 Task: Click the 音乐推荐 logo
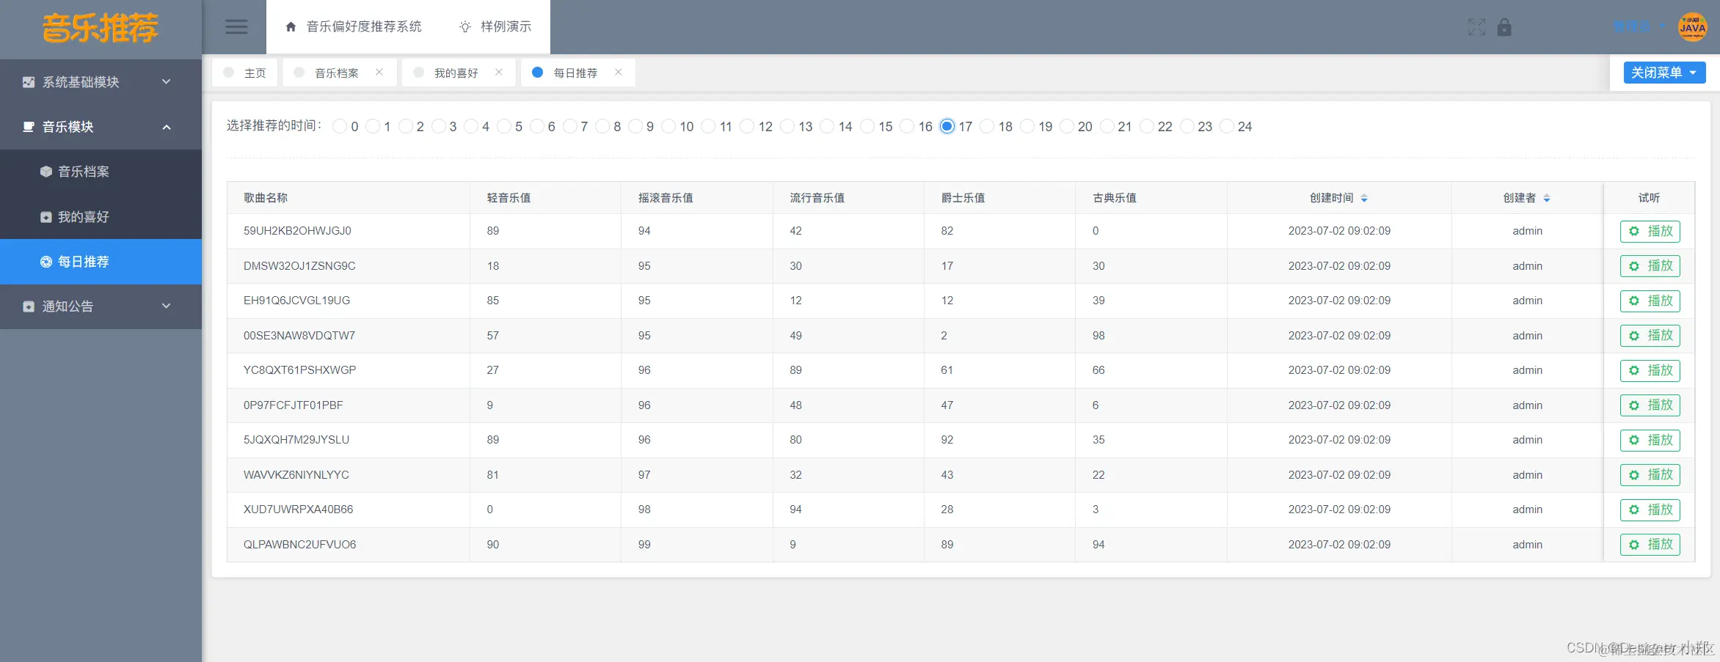point(101,29)
